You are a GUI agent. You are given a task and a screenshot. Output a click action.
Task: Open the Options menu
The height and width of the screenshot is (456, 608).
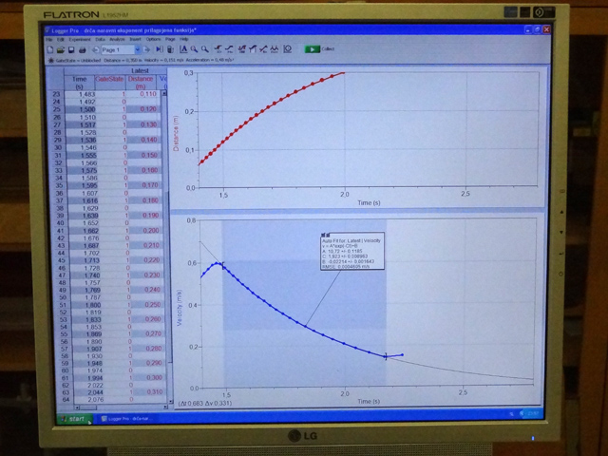tap(153, 39)
